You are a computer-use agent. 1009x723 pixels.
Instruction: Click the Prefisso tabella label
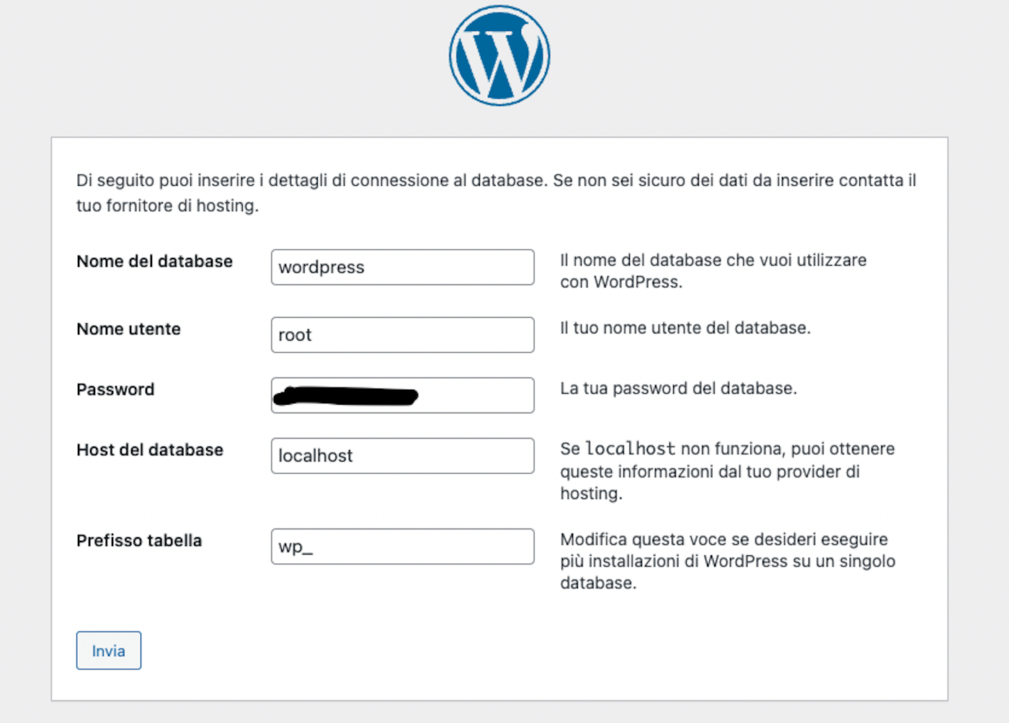coord(138,541)
